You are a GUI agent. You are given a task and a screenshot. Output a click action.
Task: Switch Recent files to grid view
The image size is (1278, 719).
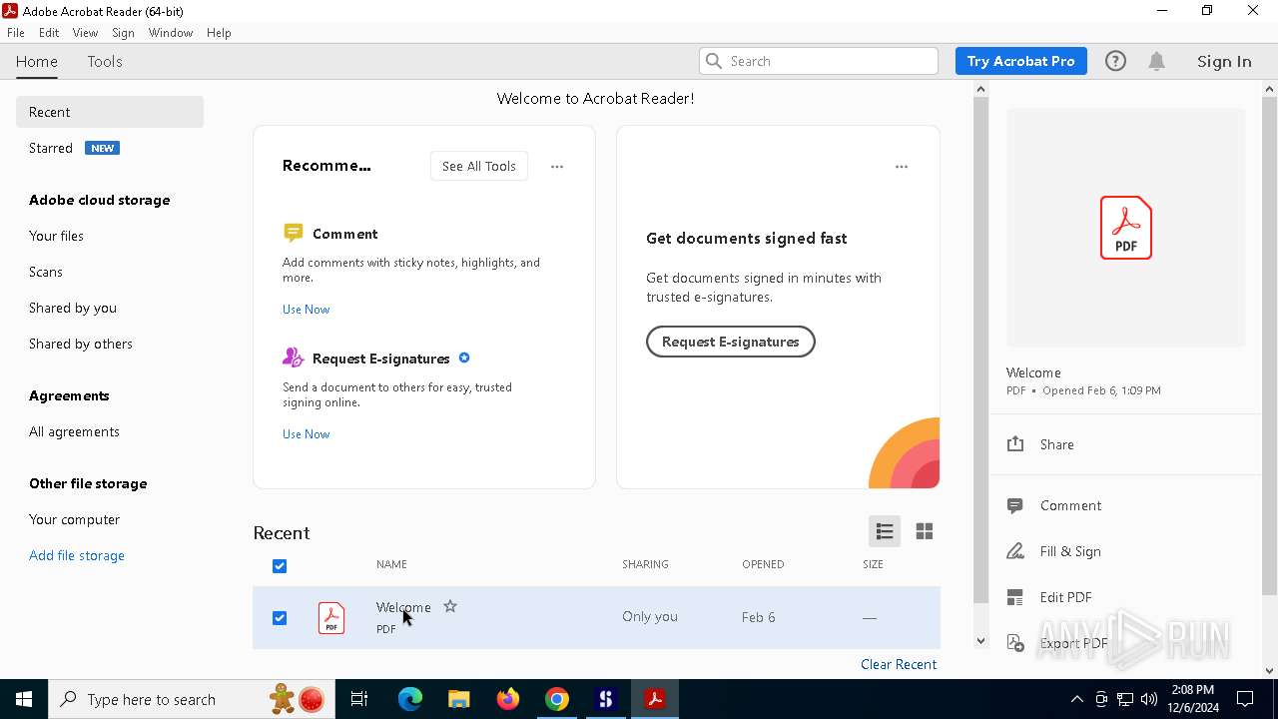pyautogui.click(x=925, y=531)
